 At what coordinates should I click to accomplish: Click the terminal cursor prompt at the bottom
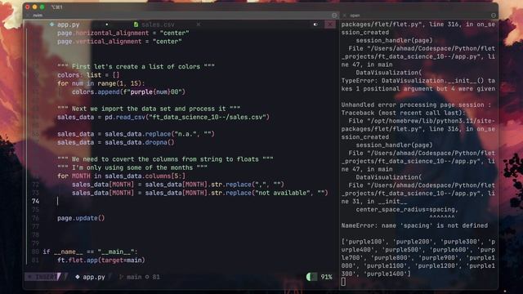(343, 282)
